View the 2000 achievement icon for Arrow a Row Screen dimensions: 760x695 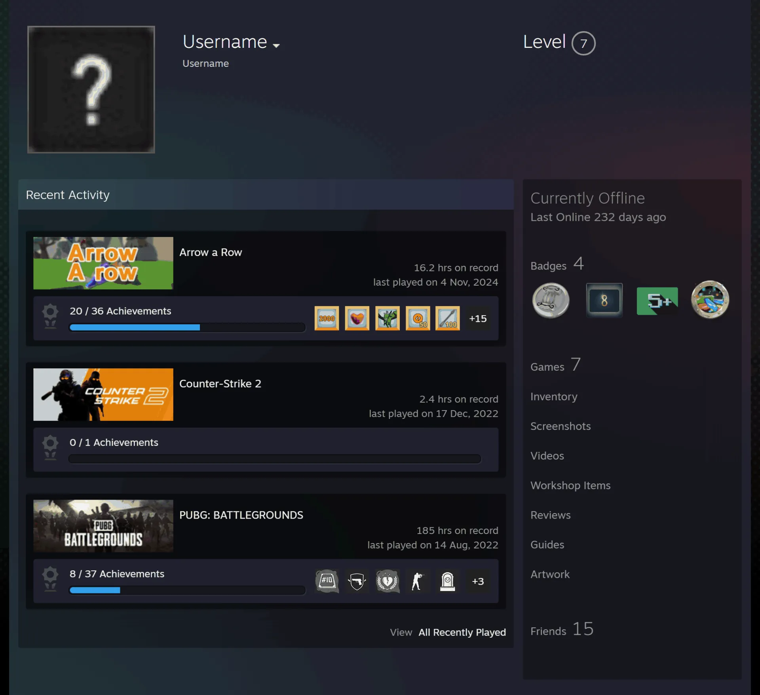pyautogui.click(x=327, y=318)
